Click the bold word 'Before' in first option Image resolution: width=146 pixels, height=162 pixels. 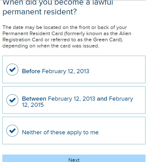click(x=31, y=71)
